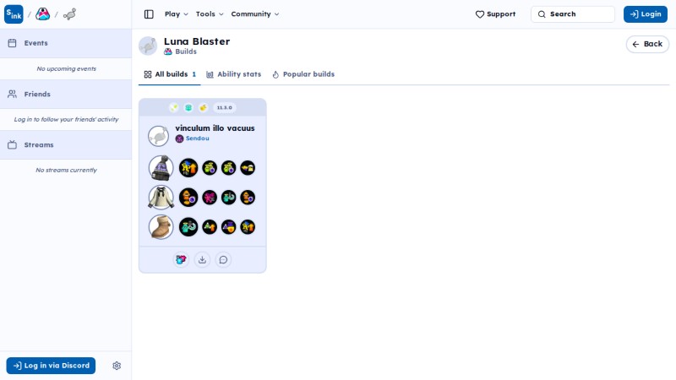Click the shoes second sub ability icon
Image resolution: width=676 pixels, height=380 pixels.
pyautogui.click(x=228, y=226)
